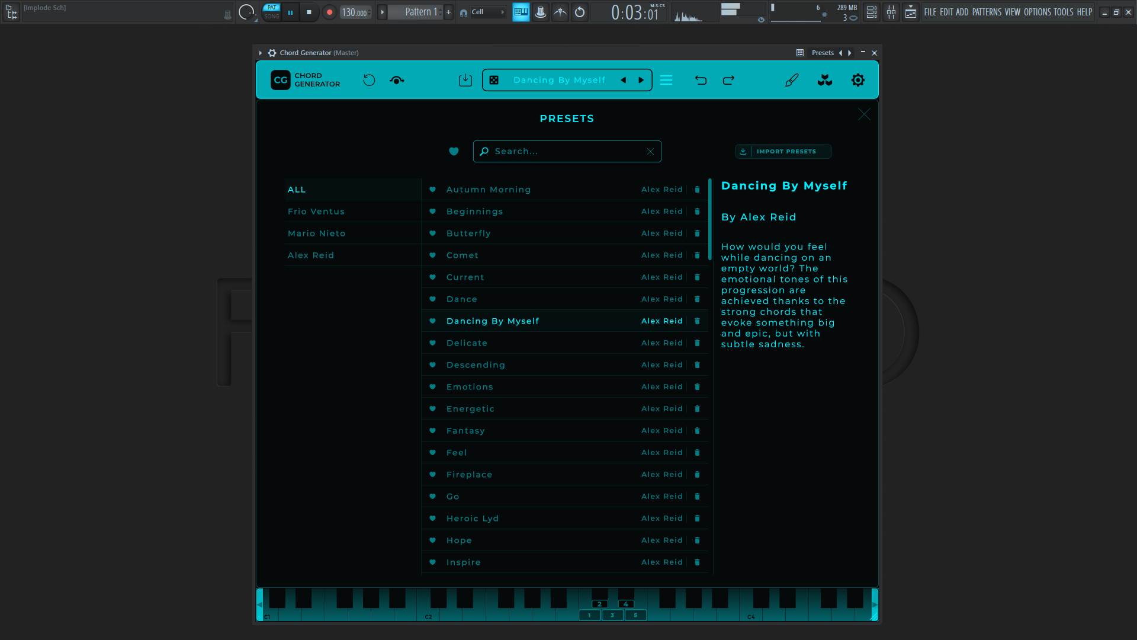This screenshot has height=640, width=1137.
Task: Open the plugin Presets dropdown in titlebar
Action: click(x=823, y=53)
